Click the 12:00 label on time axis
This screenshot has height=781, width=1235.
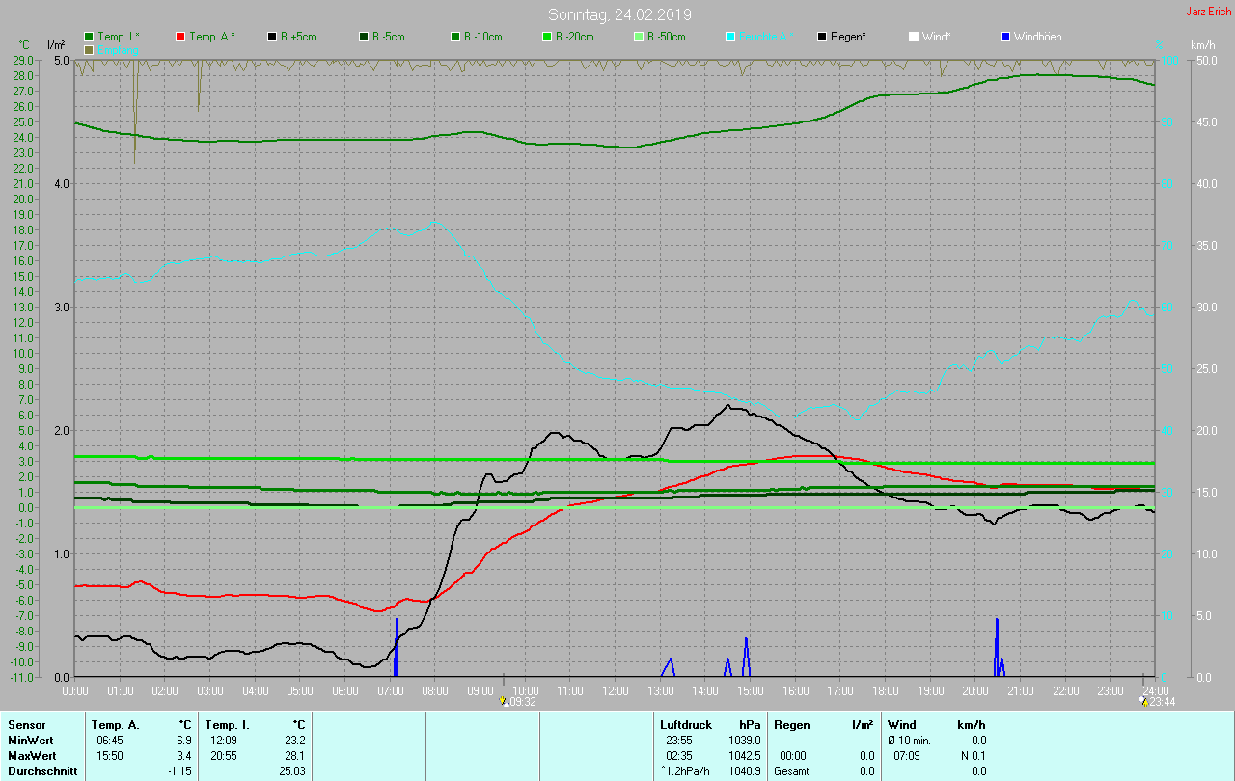coord(616,690)
